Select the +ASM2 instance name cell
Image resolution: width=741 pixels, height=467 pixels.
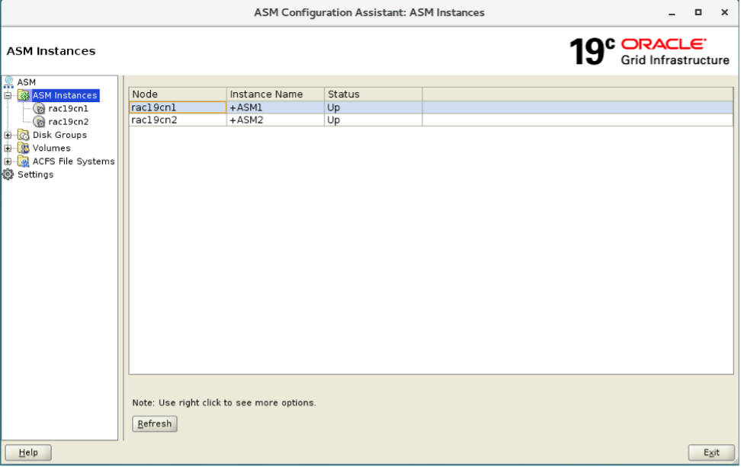275,120
